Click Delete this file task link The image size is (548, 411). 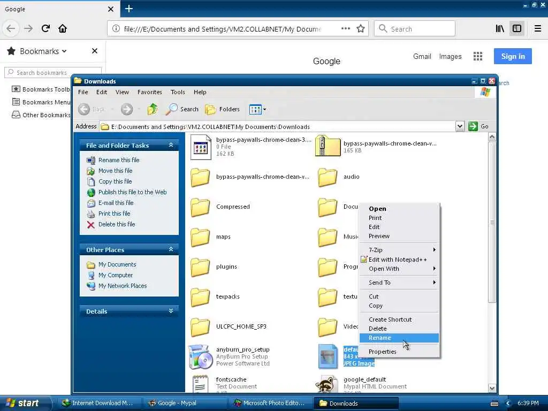[x=117, y=224]
